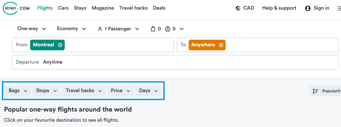Open the Magazine nav item
The image size is (341, 127).
tap(103, 8)
